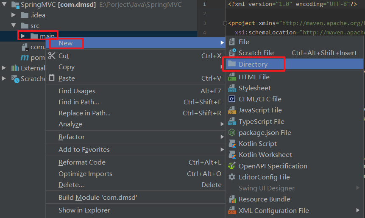Open Add to Favorites submenu
The height and width of the screenshot is (218, 365).
pos(136,150)
